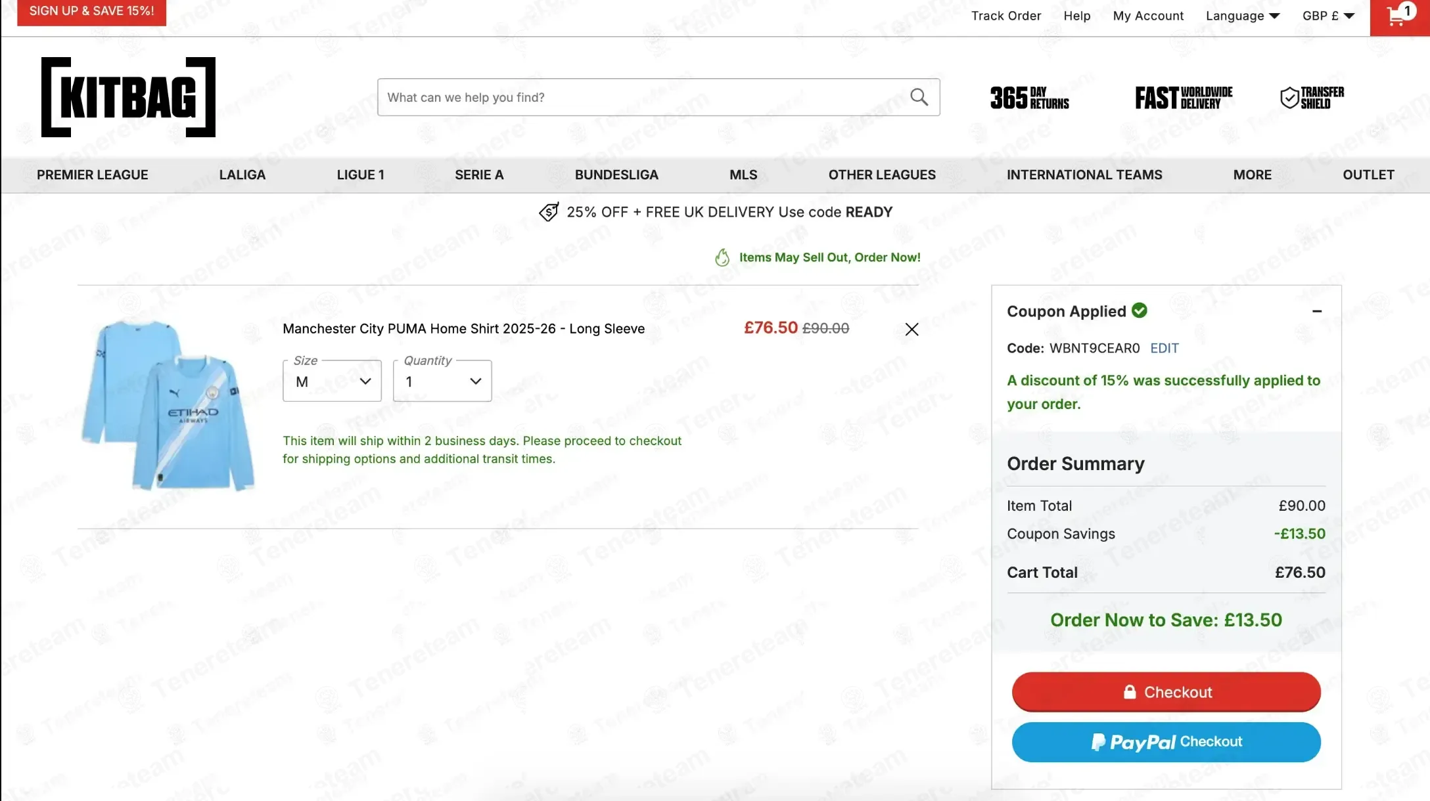This screenshot has width=1430, height=801.
Task: Open the Size dropdown
Action: (332, 381)
